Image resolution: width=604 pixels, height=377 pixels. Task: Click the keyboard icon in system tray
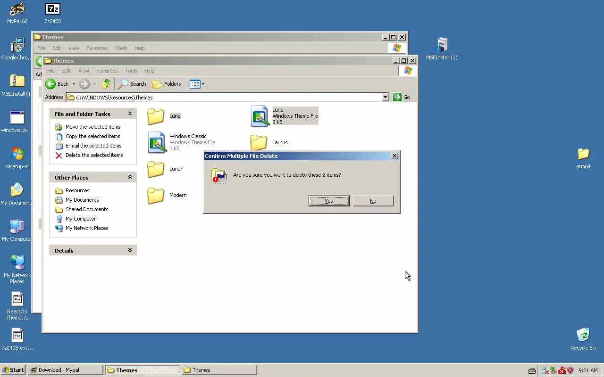pyautogui.click(x=532, y=370)
